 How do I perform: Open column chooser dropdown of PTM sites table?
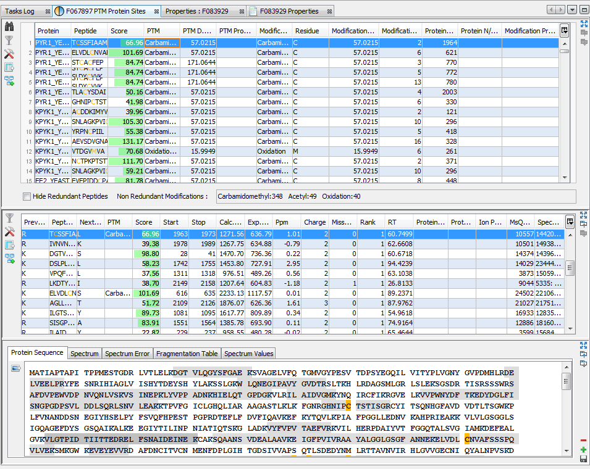click(x=564, y=30)
